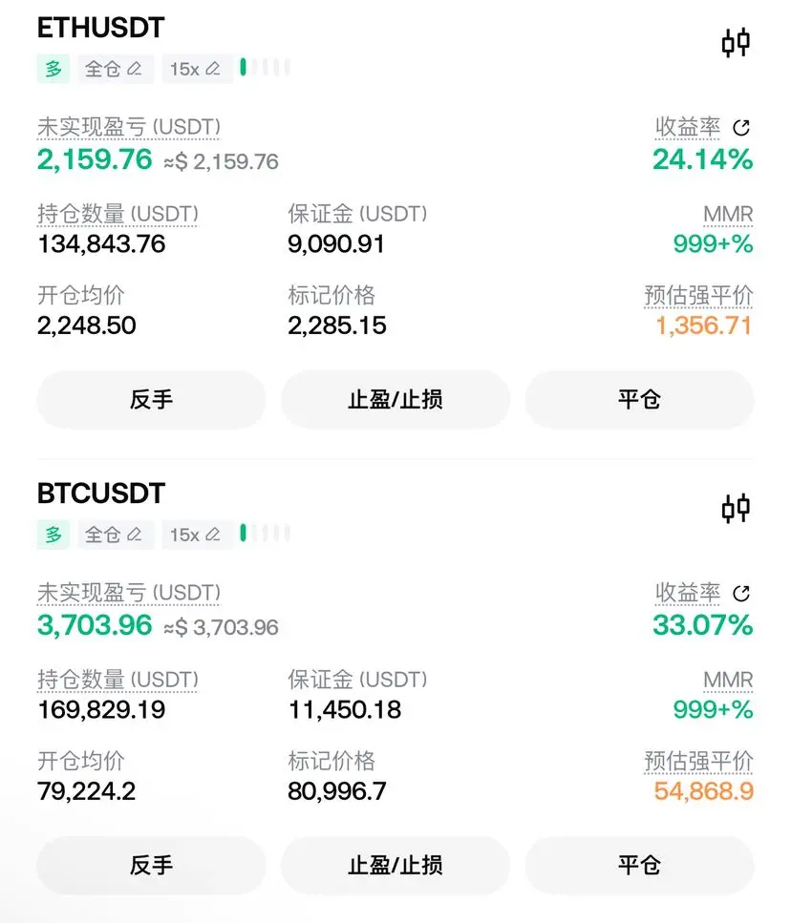Click 反手 to reverse ETHUSDT position
Image resolution: width=791 pixels, height=923 pixels.
tap(151, 400)
